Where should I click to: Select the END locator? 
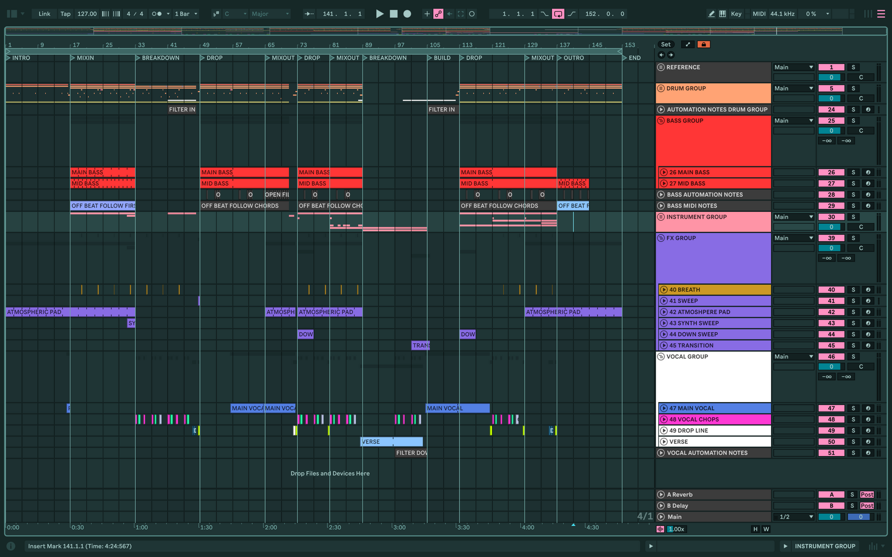click(x=632, y=58)
